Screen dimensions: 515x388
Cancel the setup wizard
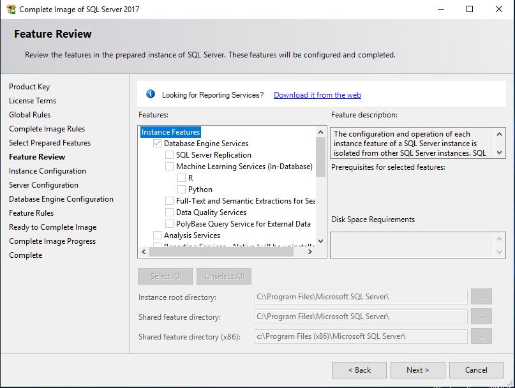[x=476, y=369]
